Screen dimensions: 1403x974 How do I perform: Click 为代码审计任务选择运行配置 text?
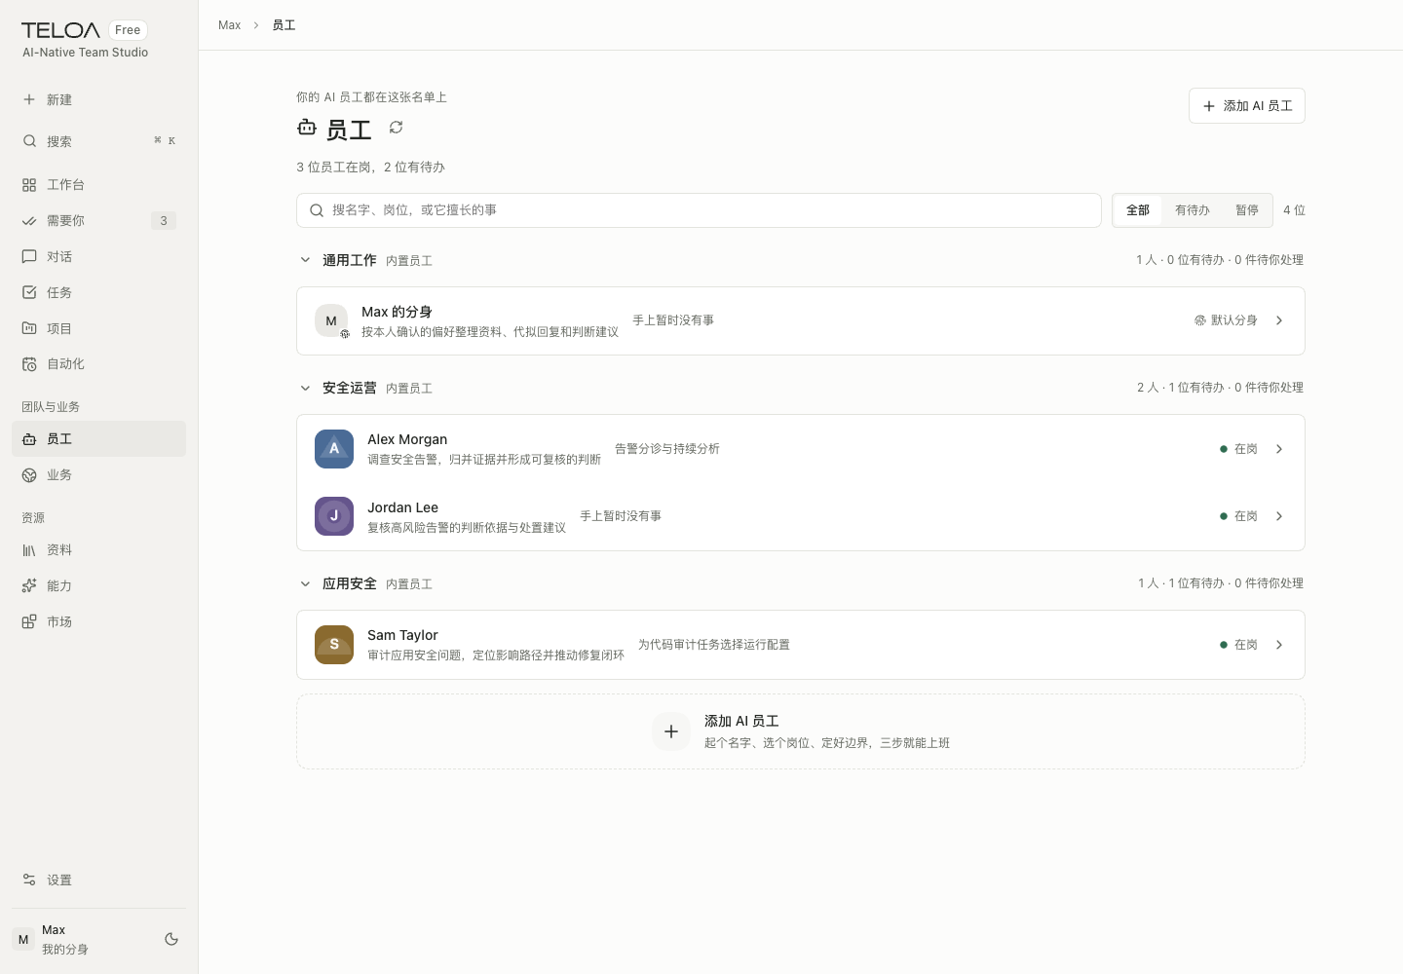(x=714, y=645)
